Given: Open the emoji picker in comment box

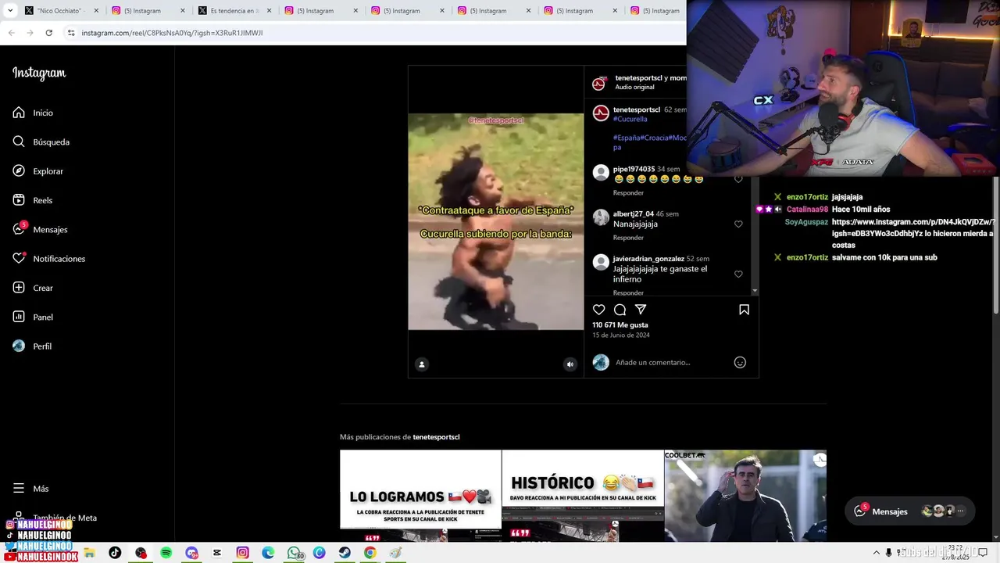Looking at the screenshot, I should [740, 362].
